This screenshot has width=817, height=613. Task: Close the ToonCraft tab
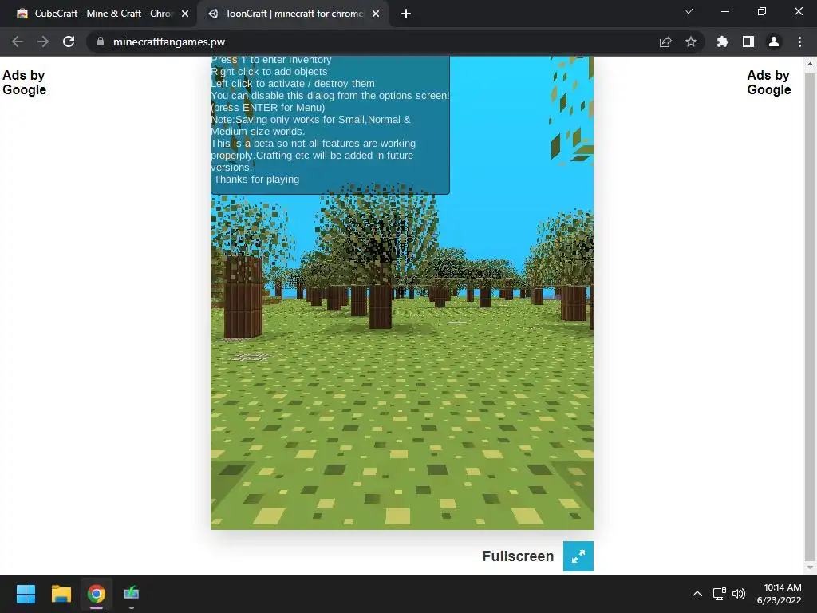(376, 14)
